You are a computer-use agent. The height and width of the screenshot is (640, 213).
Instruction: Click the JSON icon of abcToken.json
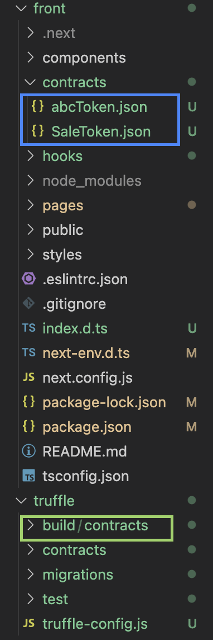tap(38, 107)
